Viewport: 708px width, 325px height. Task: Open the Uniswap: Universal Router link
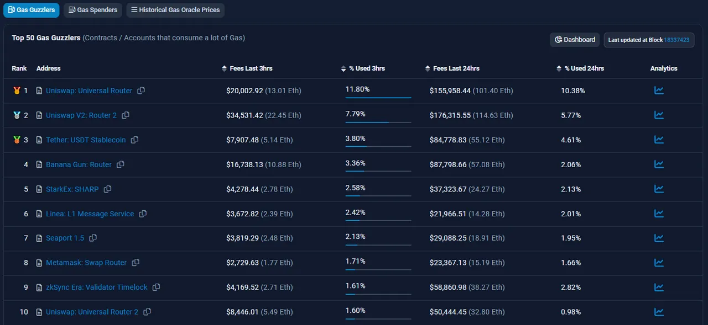click(x=89, y=90)
